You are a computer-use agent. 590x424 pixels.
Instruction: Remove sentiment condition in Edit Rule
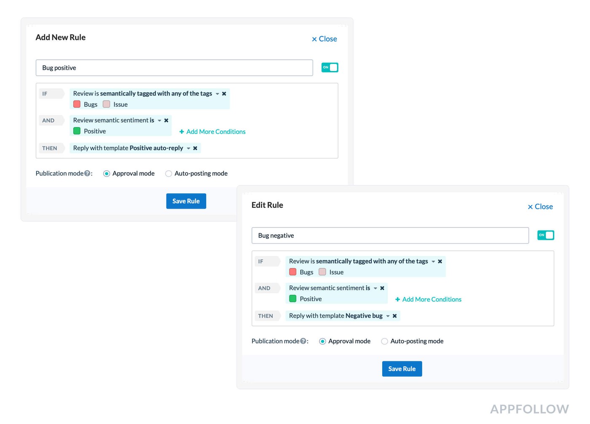382,288
